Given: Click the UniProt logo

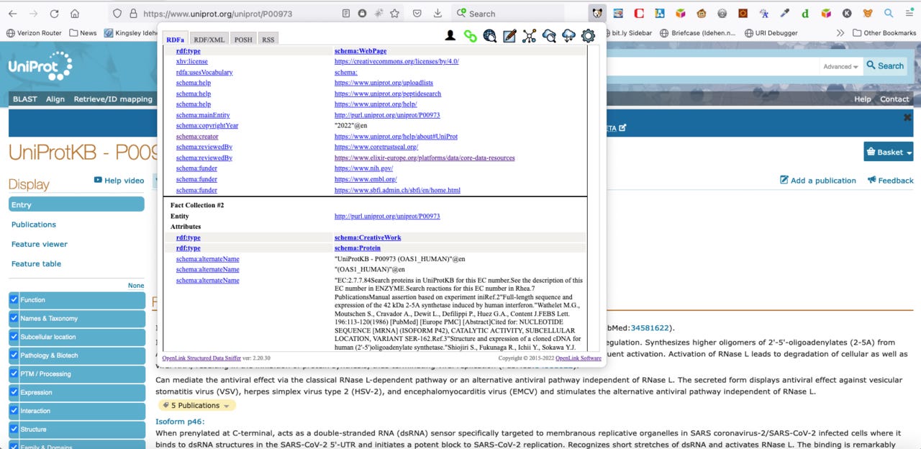Looking at the screenshot, I should (40, 65).
